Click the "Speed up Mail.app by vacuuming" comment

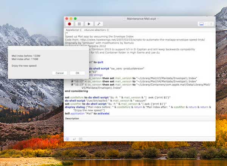99,36
